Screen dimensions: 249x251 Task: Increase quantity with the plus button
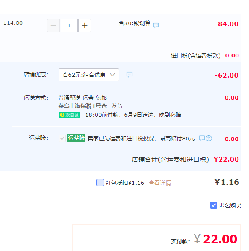coord(85,25)
